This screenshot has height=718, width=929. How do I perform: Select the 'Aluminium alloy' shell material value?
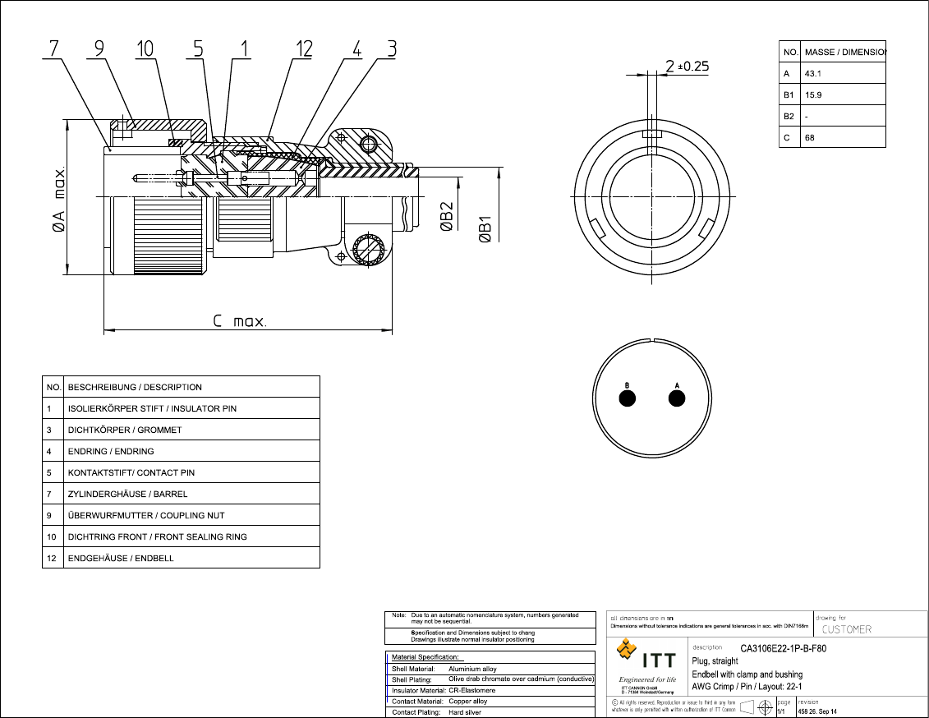[472, 669]
